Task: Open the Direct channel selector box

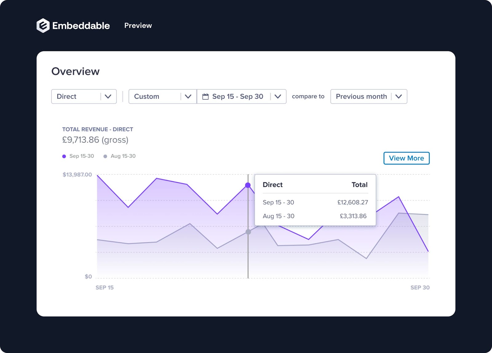Action: coord(84,97)
